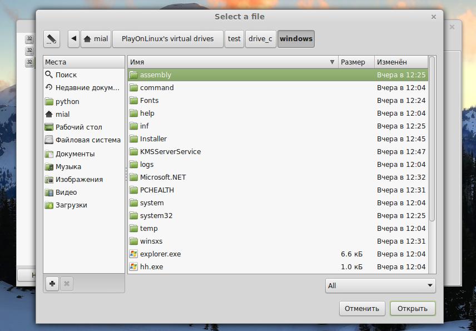The image size is (476, 331).
Task: Click the hh.exe file icon
Action: (x=133, y=266)
